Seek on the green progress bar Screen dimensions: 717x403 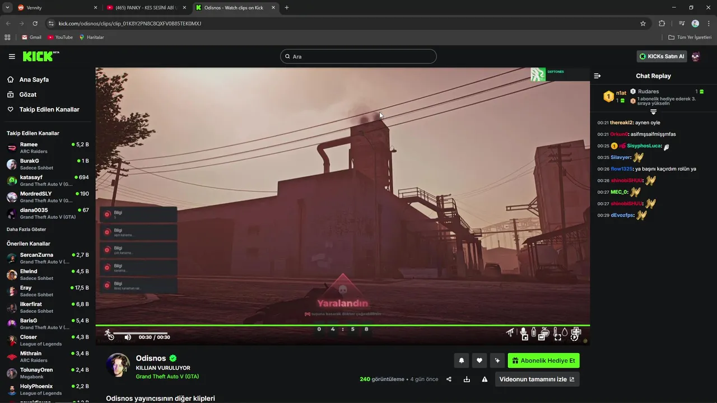342,325
